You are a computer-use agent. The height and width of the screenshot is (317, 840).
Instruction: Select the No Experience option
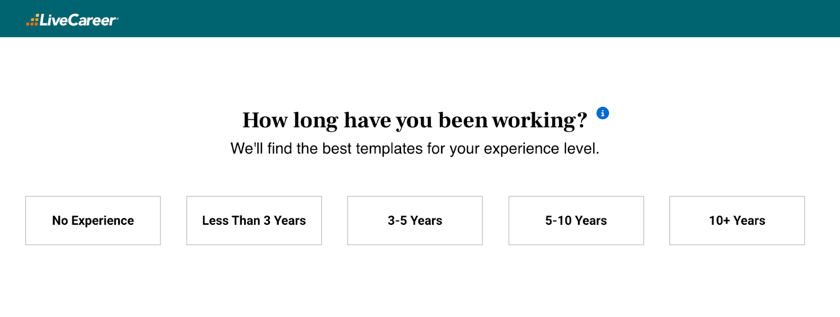[92, 220]
